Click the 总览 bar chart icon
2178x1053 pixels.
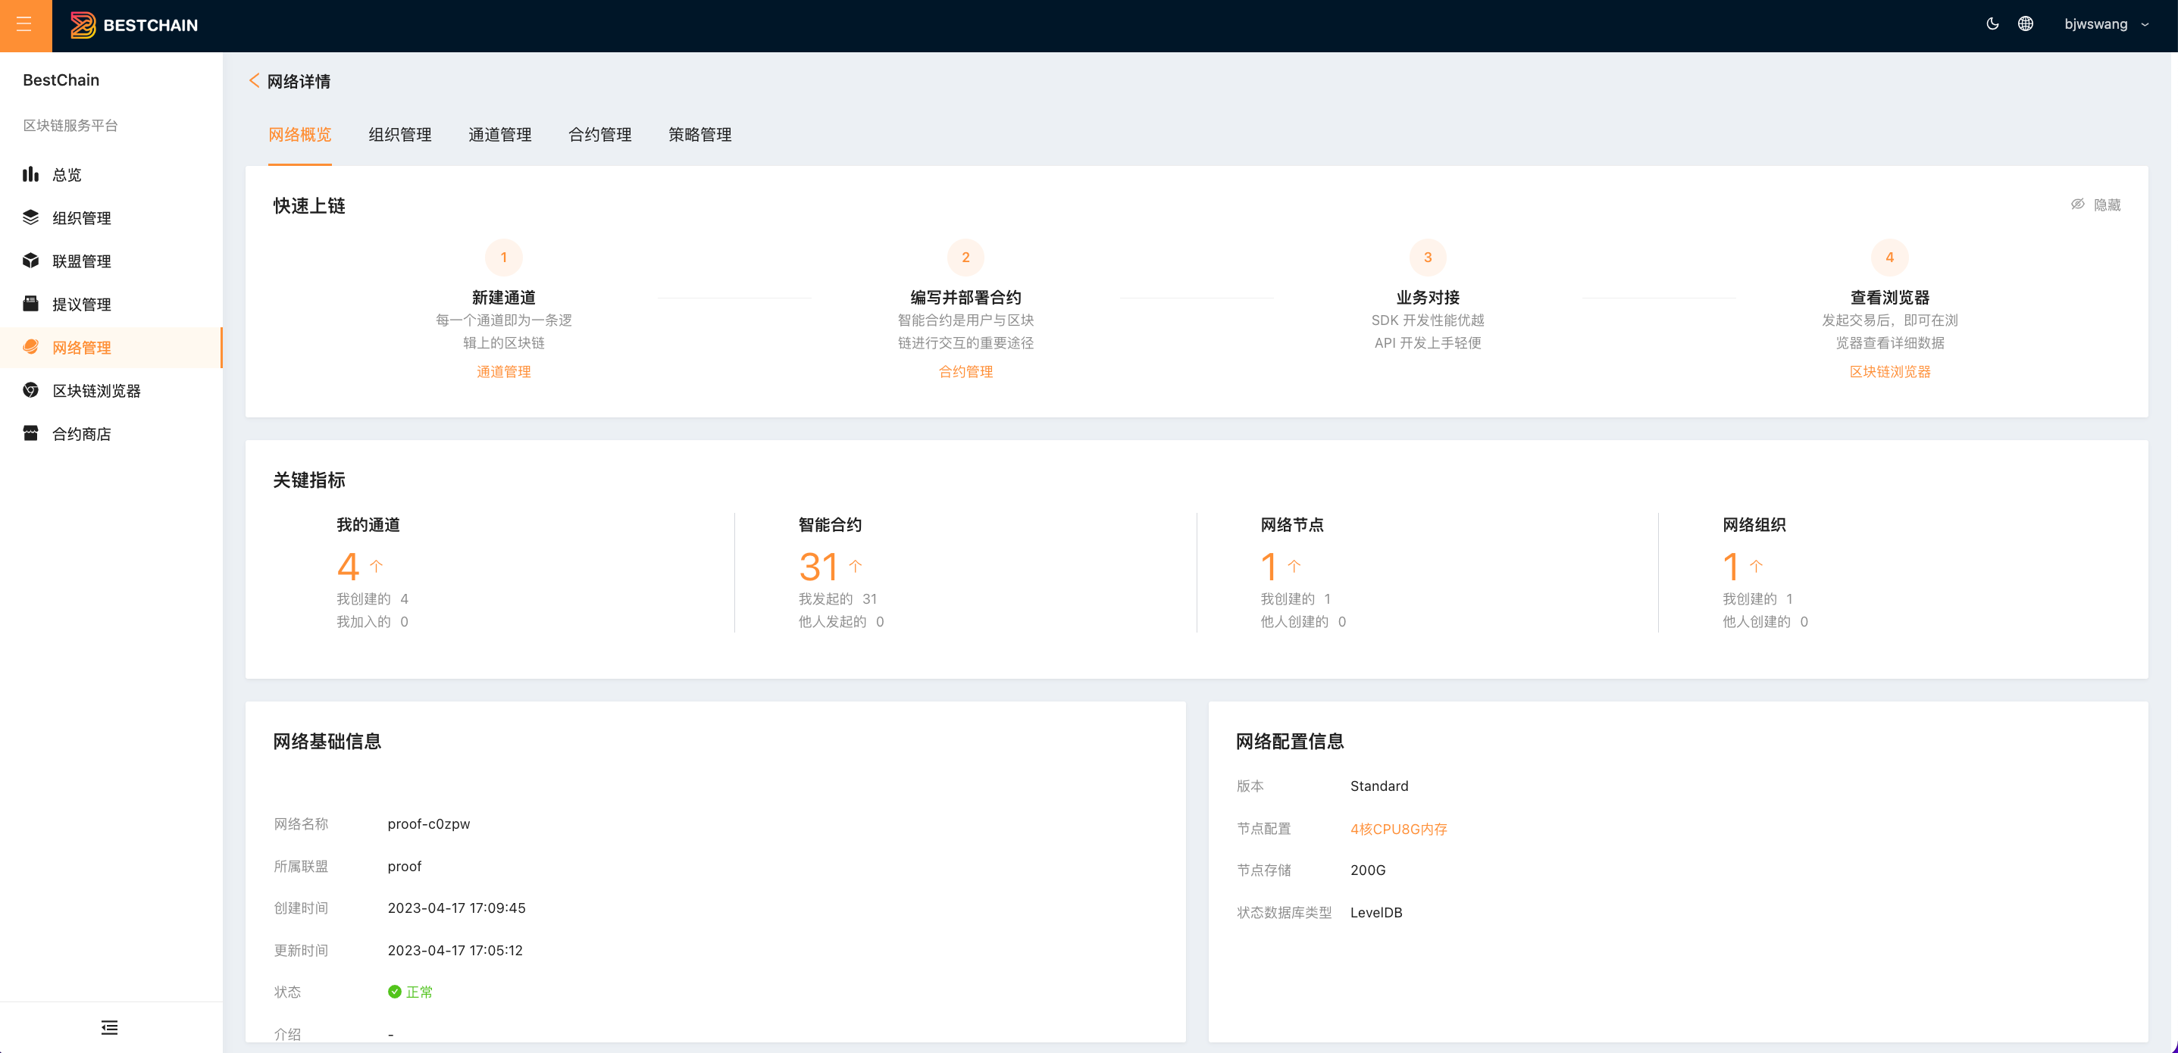pos(30,174)
